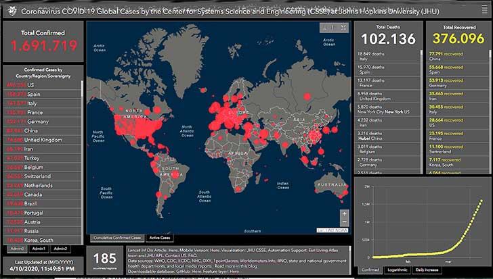This screenshot has width=493, height=279.
Task: Click the 55.668 recovered Spain row
Action: (458, 70)
